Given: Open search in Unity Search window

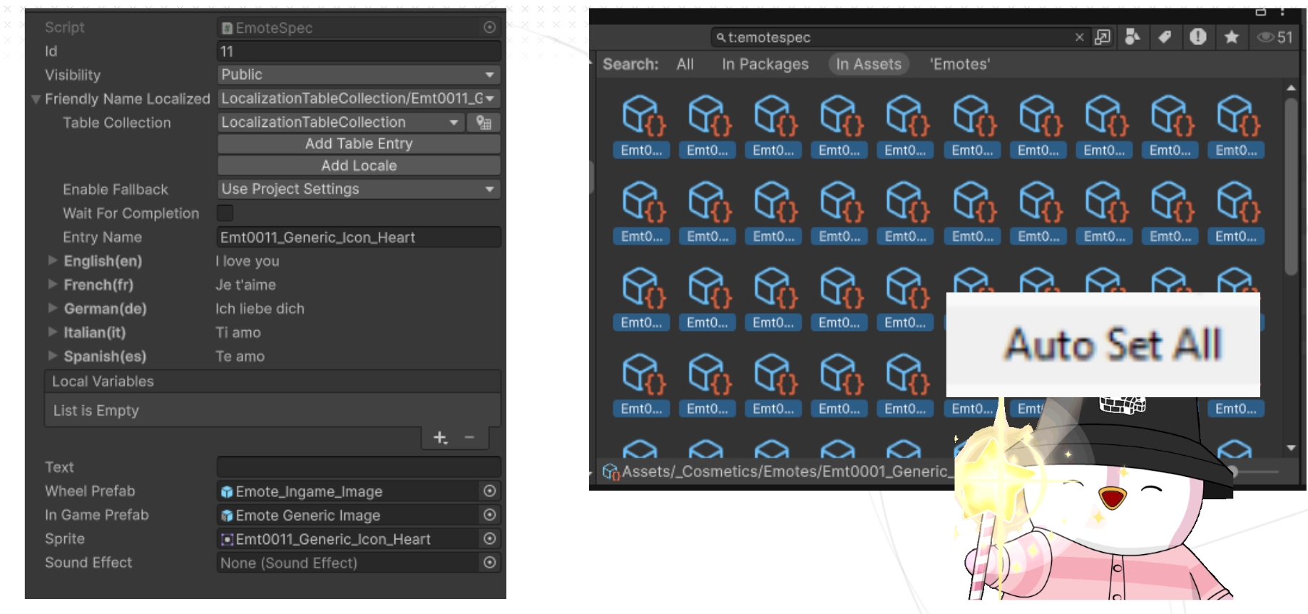Looking at the screenshot, I should (x=1103, y=37).
